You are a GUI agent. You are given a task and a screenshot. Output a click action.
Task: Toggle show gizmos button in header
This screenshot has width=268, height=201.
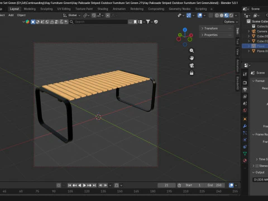tap(189, 16)
